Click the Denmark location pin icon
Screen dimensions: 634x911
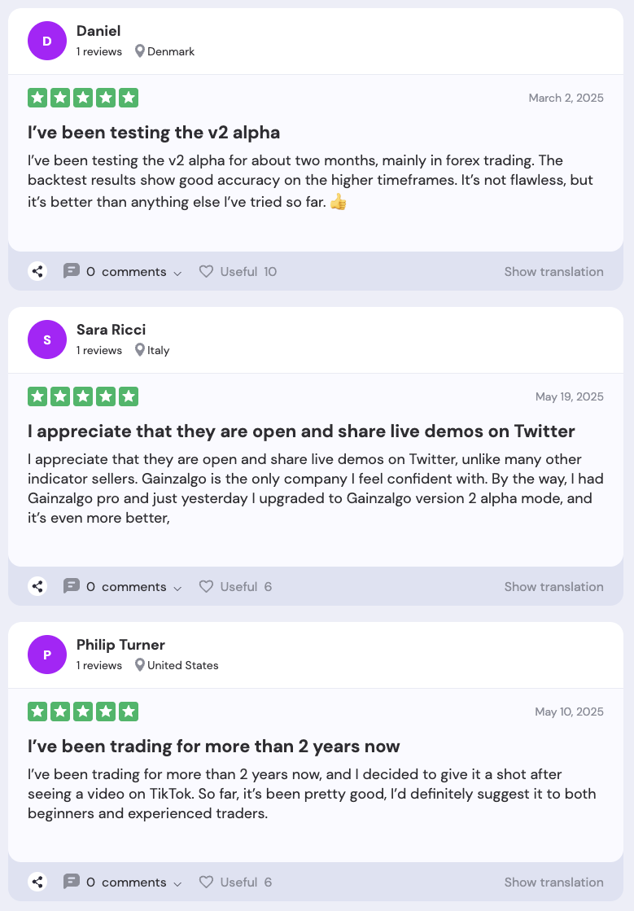click(140, 51)
